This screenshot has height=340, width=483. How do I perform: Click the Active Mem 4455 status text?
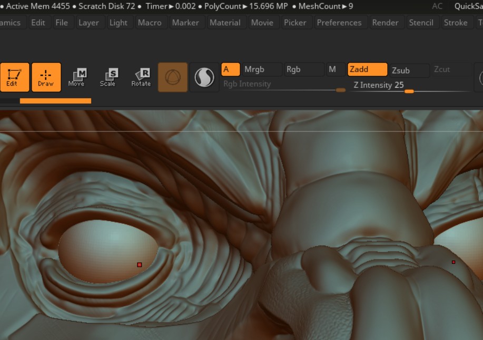pos(38,6)
